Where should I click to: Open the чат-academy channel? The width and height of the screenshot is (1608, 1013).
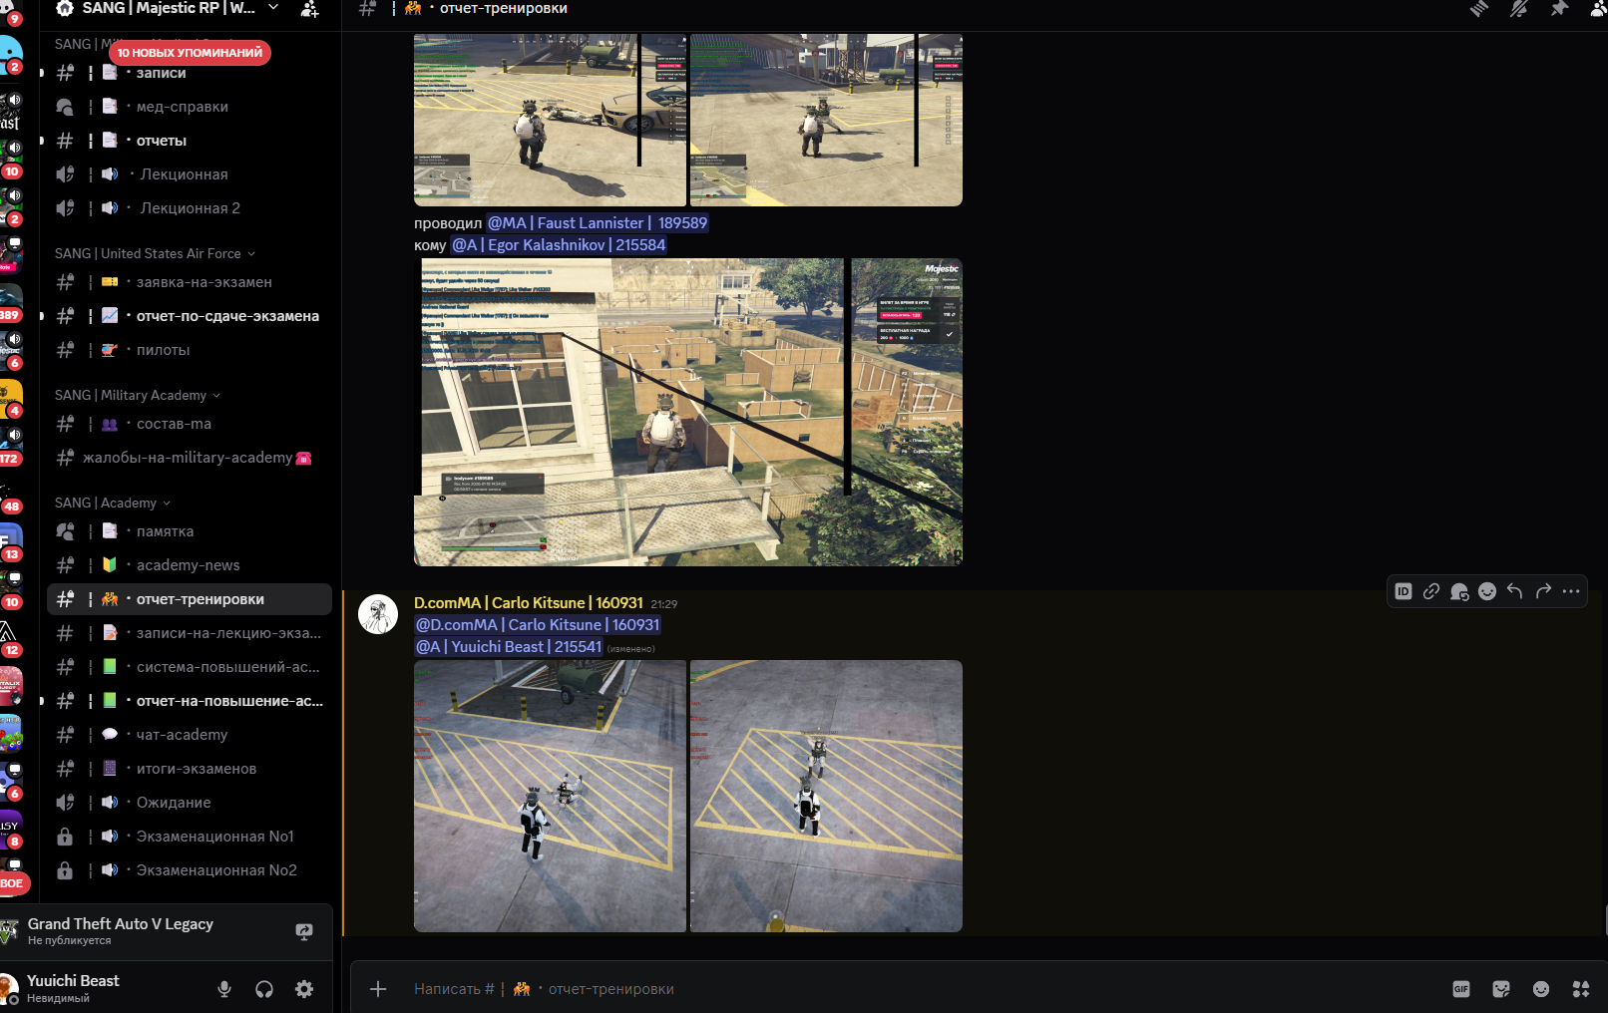tap(190, 735)
